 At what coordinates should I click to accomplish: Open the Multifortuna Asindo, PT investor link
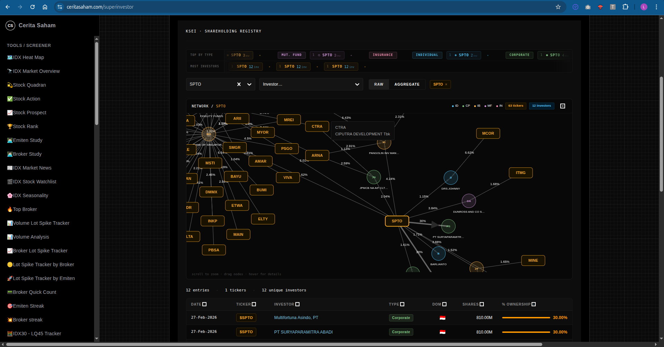(x=296, y=318)
